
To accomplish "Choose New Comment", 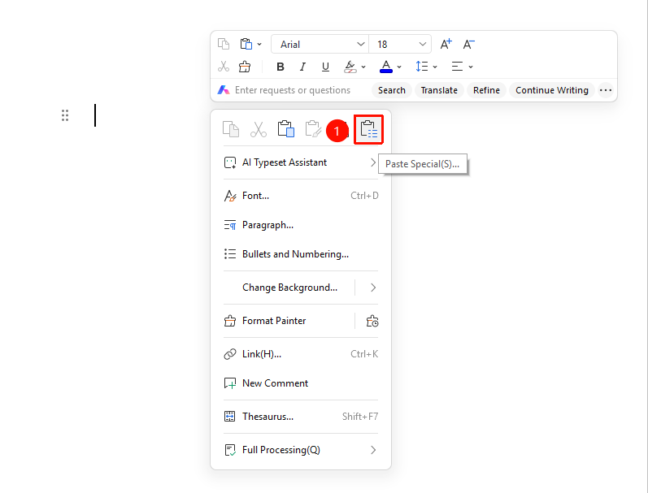I will (301, 383).
